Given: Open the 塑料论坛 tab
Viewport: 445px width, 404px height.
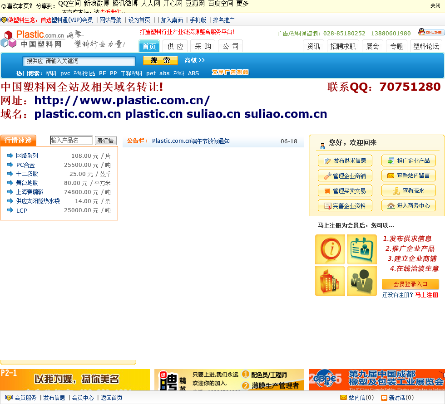Looking at the screenshot, I should point(426,46).
